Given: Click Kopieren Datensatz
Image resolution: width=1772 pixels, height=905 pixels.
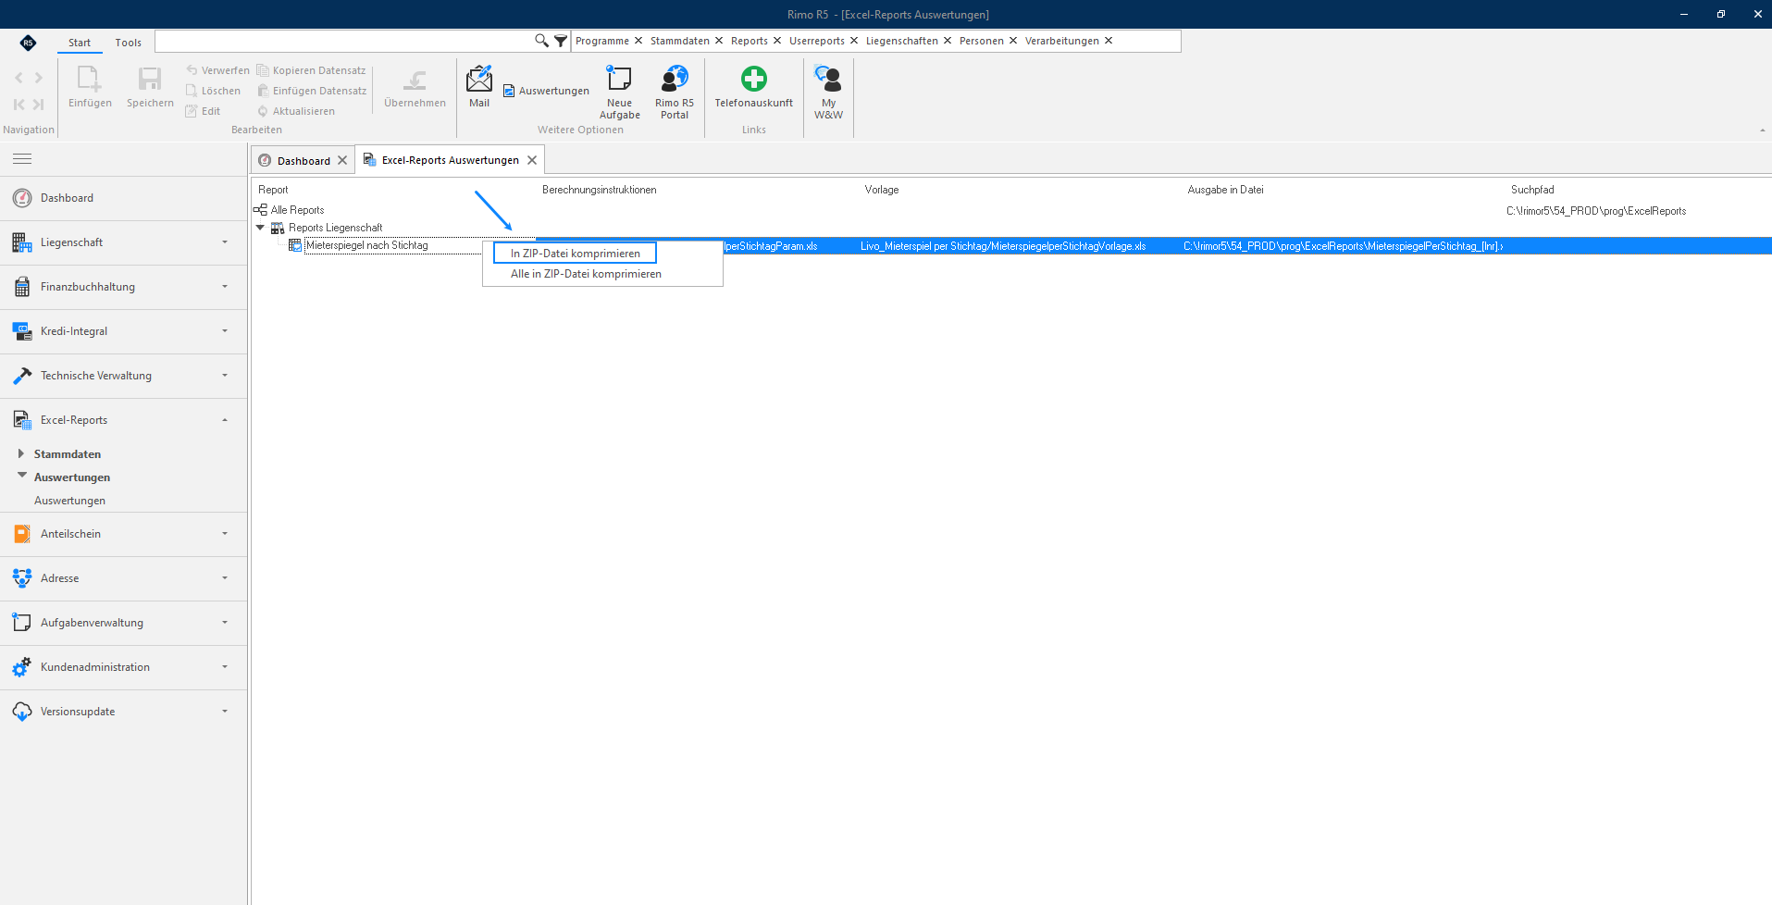Looking at the screenshot, I should 311,70.
